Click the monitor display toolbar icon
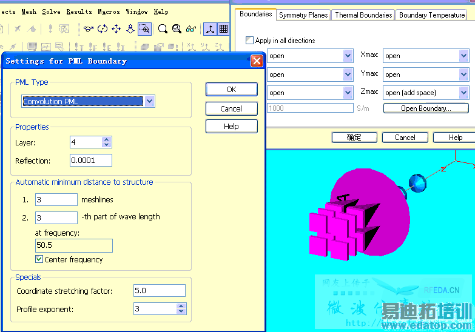This screenshot has height=332, width=475. point(32,47)
